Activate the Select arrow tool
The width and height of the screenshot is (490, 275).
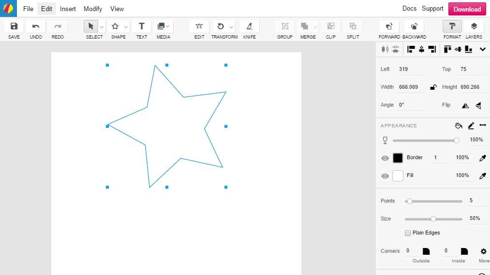coord(91,27)
